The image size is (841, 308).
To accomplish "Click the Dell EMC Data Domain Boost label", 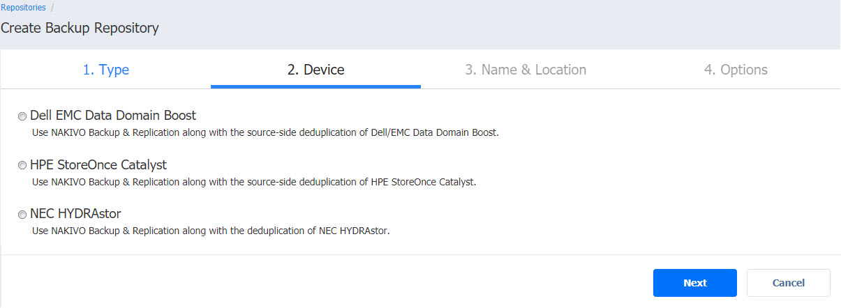I will (x=113, y=116).
